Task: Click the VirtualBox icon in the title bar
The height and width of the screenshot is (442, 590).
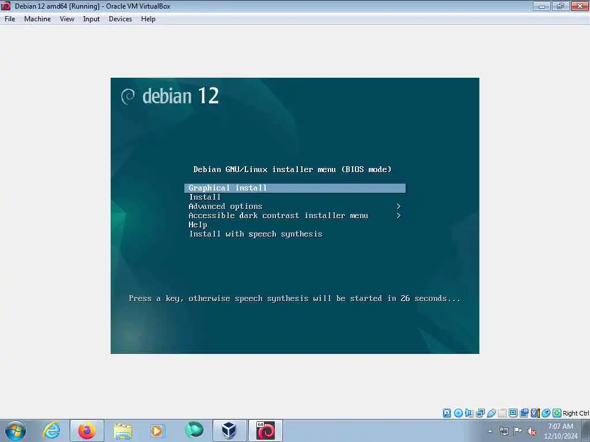Action: [6, 6]
